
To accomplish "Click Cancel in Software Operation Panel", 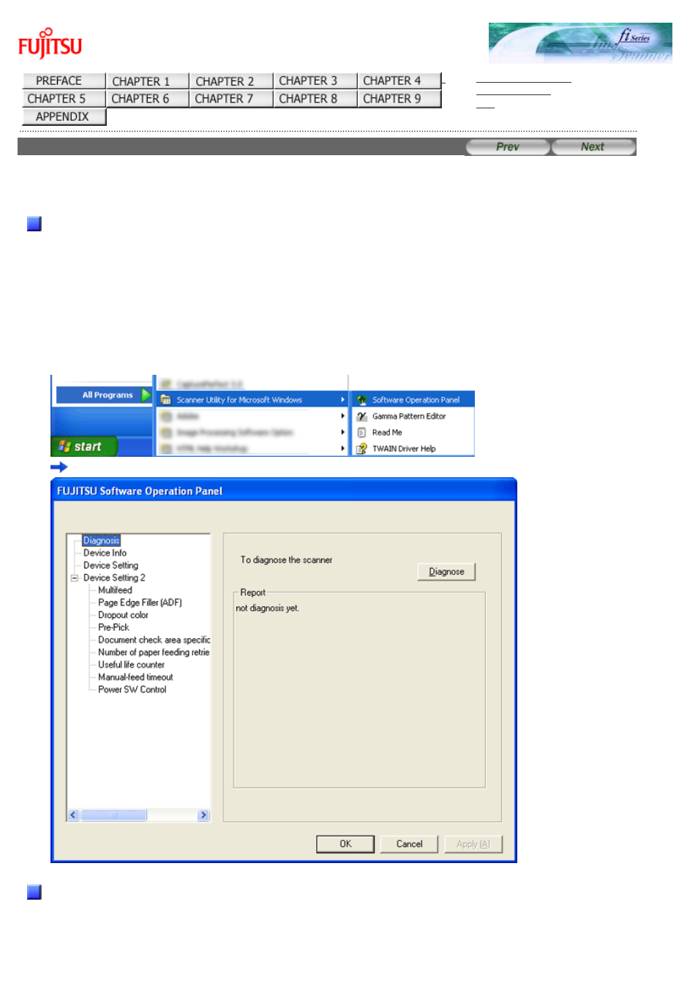I will pyautogui.click(x=409, y=844).
